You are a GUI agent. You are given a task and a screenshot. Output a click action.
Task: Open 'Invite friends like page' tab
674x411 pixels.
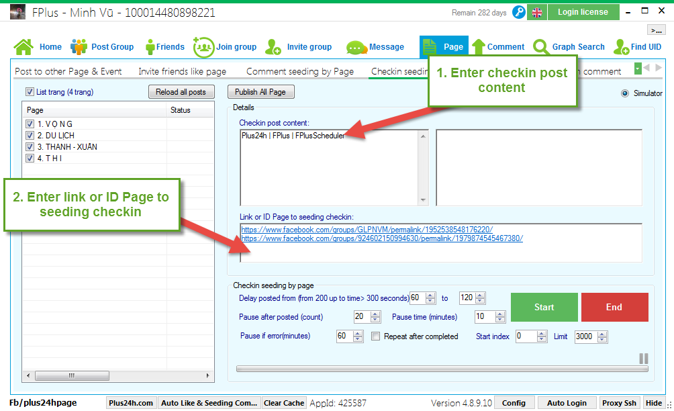(x=182, y=71)
